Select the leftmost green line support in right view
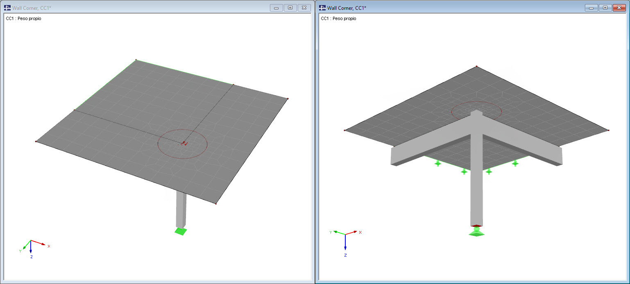 [438, 163]
